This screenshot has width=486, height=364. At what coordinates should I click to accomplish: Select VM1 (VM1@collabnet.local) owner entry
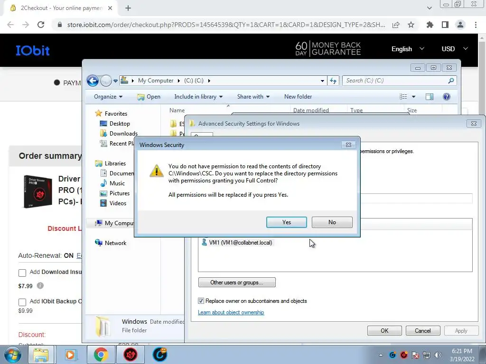pos(237,242)
